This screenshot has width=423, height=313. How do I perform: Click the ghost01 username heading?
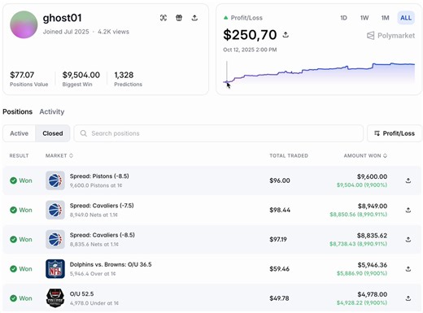63,18
